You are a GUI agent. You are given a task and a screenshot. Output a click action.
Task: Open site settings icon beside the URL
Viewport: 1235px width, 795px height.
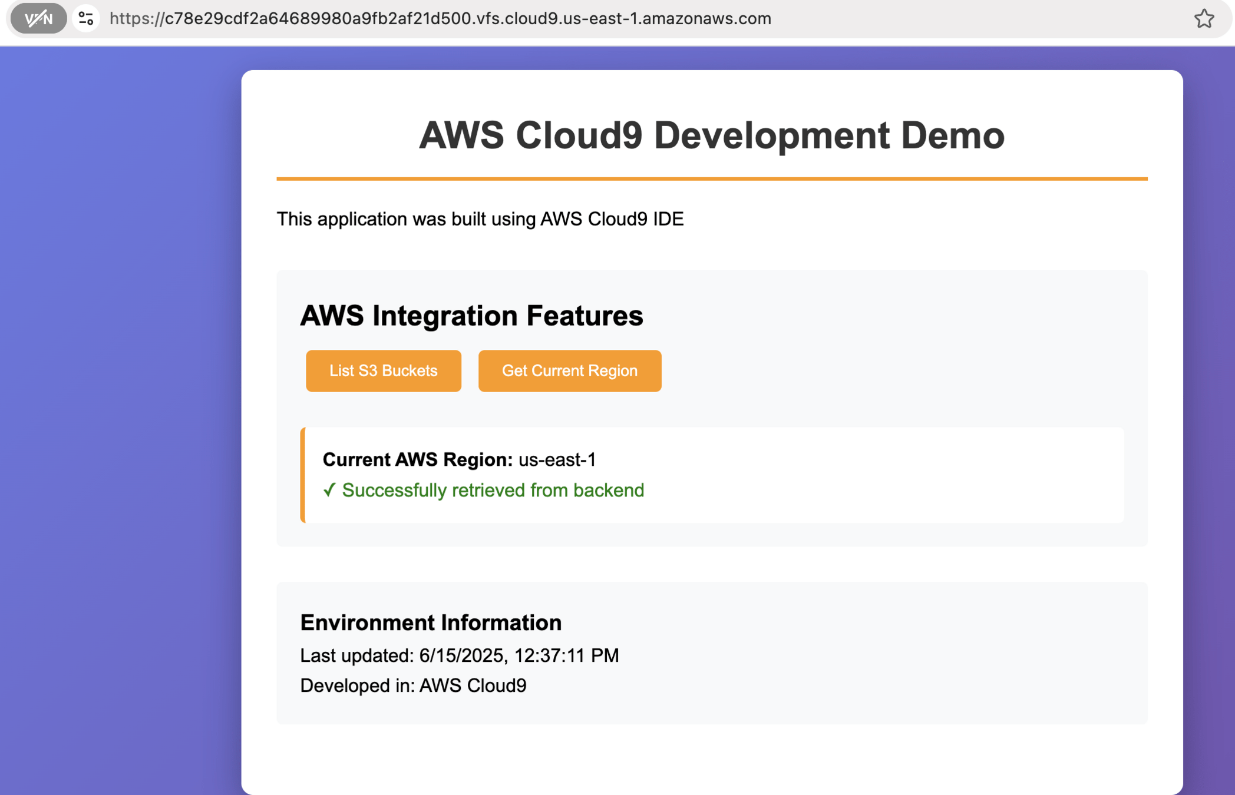tap(86, 19)
